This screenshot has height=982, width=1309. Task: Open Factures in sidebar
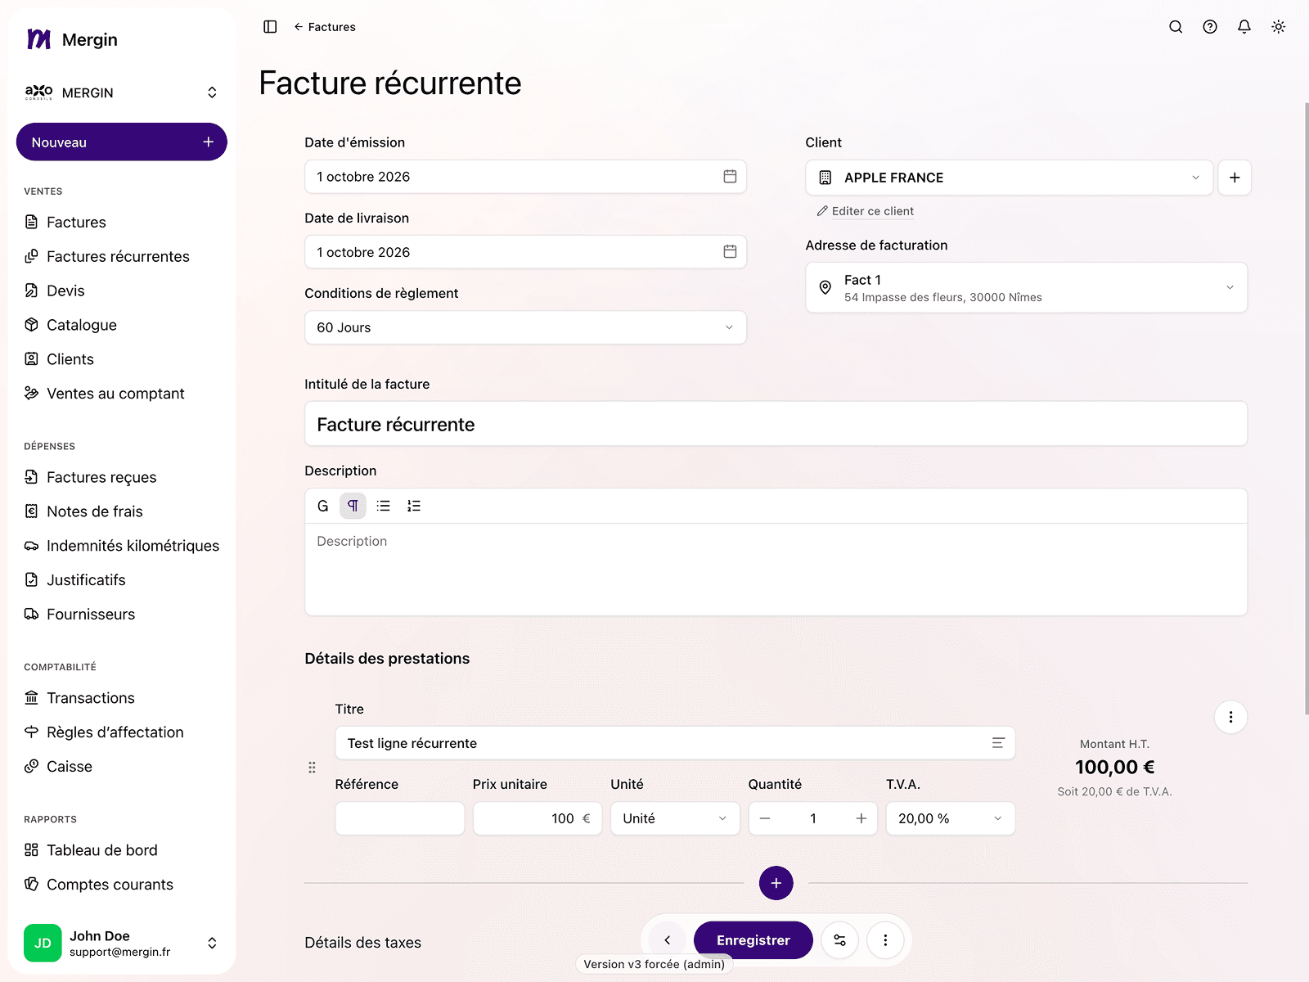(76, 223)
